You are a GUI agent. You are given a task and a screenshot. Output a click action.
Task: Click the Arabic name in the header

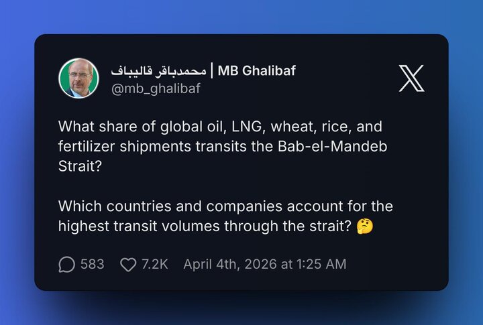point(159,70)
